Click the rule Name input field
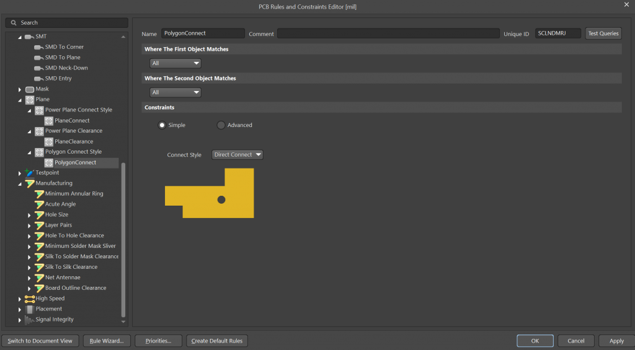Image resolution: width=635 pixels, height=350 pixels. click(203, 33)
